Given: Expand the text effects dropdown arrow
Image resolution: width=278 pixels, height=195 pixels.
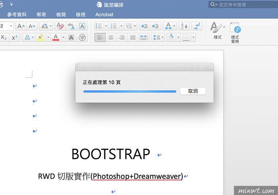Looking at the screenshot, I should 33,37.
